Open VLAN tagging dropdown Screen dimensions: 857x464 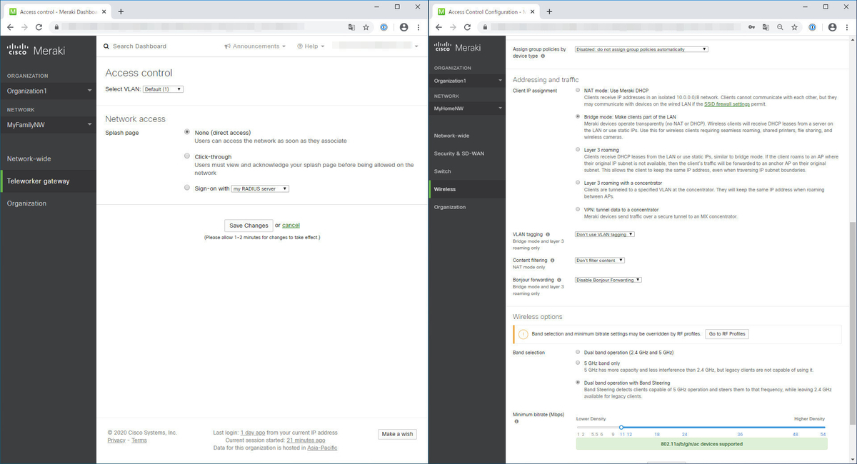pos(605,234)
